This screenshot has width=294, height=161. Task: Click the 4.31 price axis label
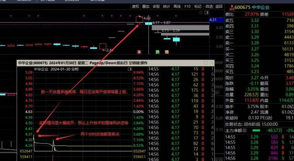click(214, 20)
